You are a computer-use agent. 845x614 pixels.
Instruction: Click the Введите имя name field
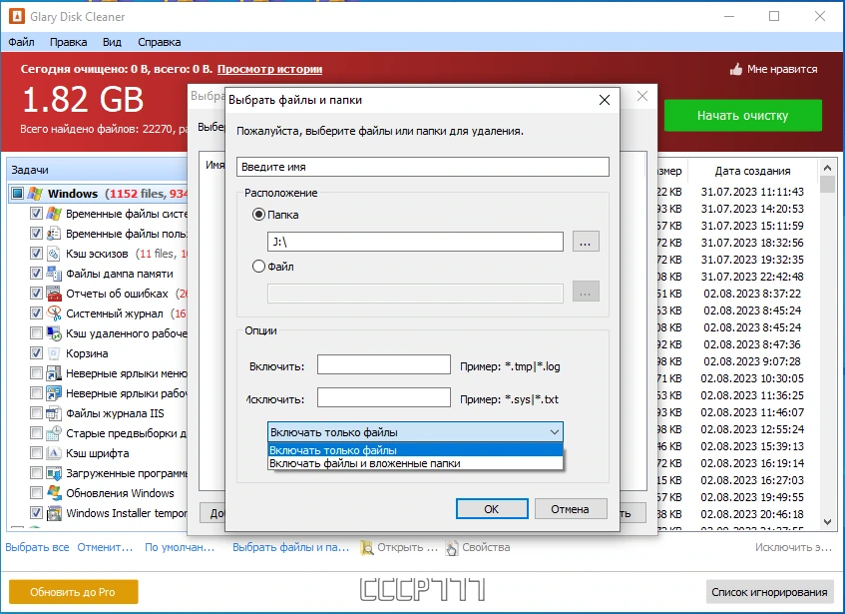(423, 167)
